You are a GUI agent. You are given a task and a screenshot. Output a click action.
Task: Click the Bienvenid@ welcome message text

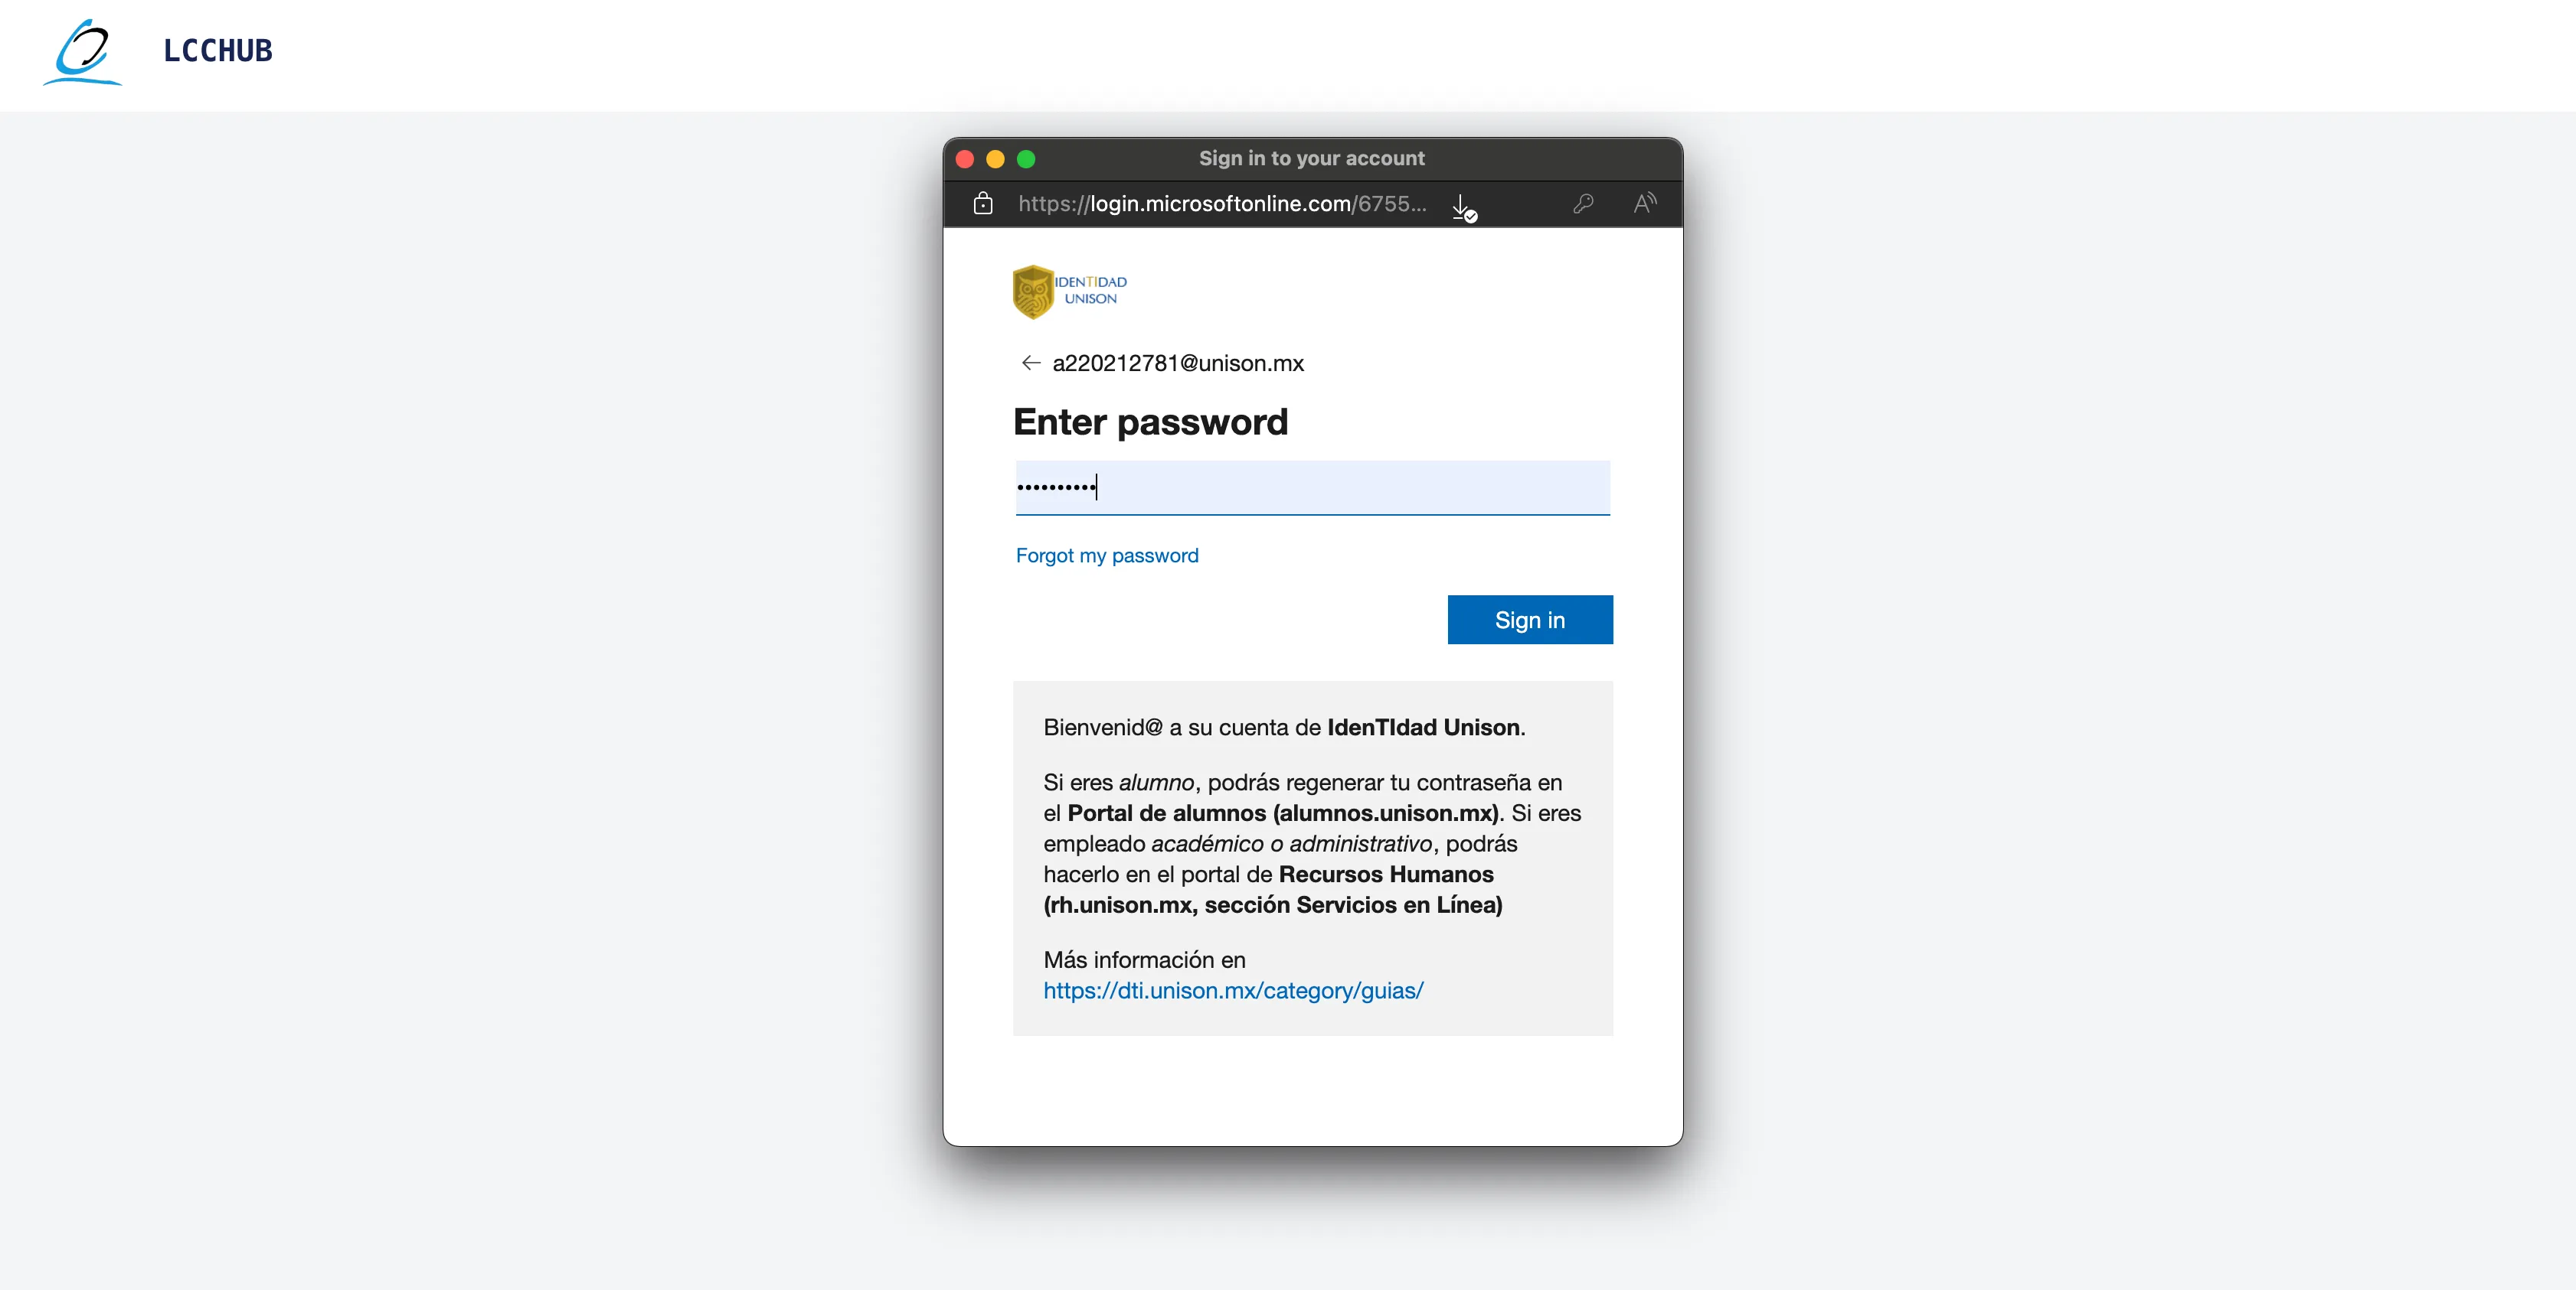pyautogui.click(x=1284, y=728)
